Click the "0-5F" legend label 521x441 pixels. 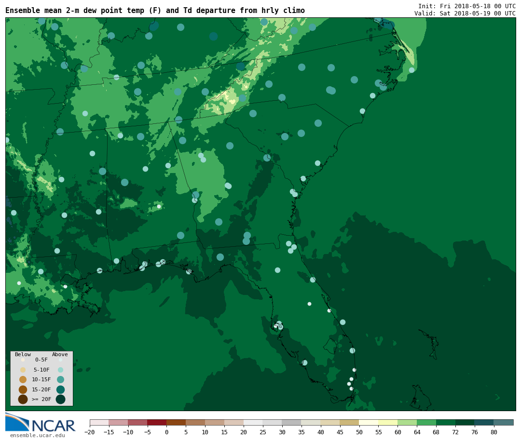point(41,360)
